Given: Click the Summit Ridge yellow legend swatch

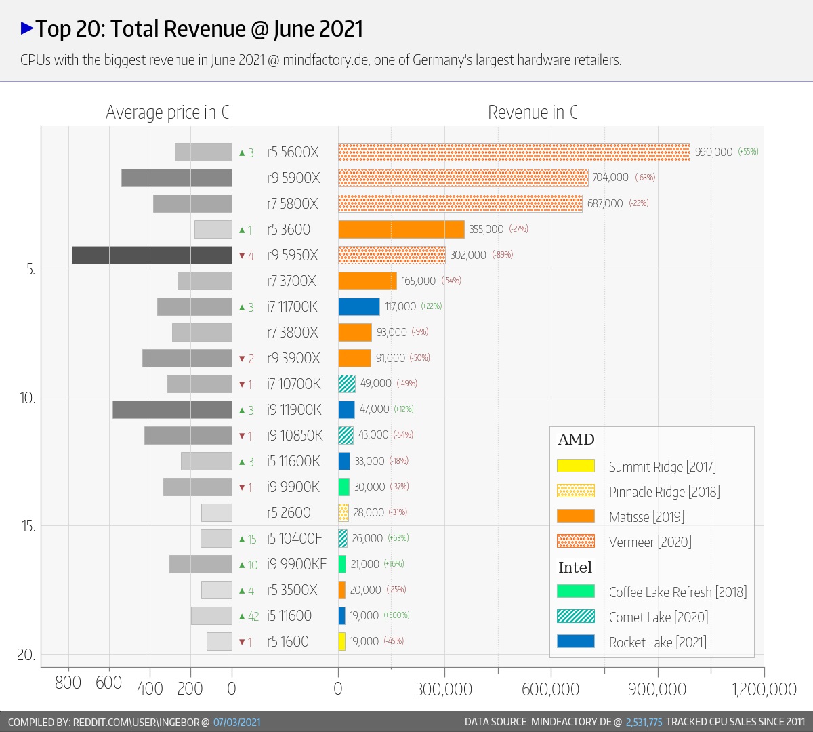Looking at the screenshot, I should [576, 466].
